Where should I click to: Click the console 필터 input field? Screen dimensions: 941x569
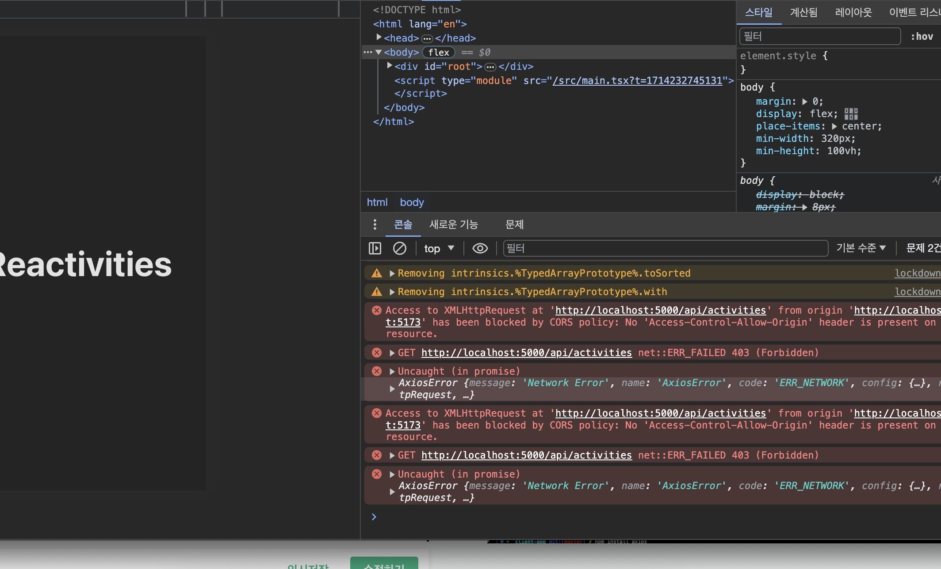[x=665, y=248]
